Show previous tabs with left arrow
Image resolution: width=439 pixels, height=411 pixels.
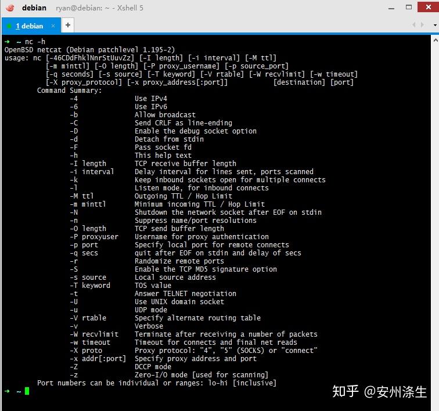413,25
